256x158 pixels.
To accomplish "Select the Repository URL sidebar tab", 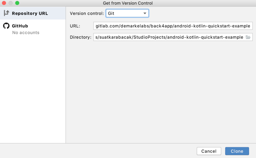I will point(33,13).
